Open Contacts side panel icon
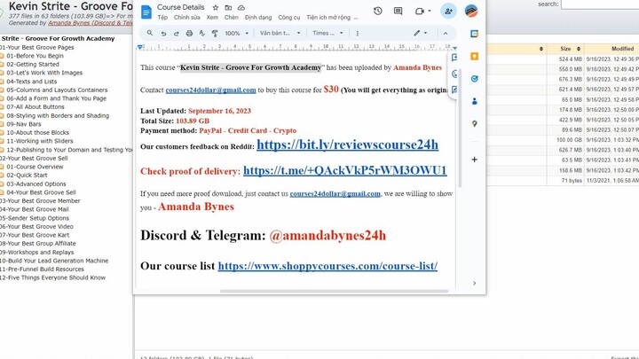This screenshot has height=359, width=639. pyautogui.click(x=474, y=101)
